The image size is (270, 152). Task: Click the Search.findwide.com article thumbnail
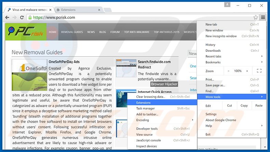click(126, 68)
